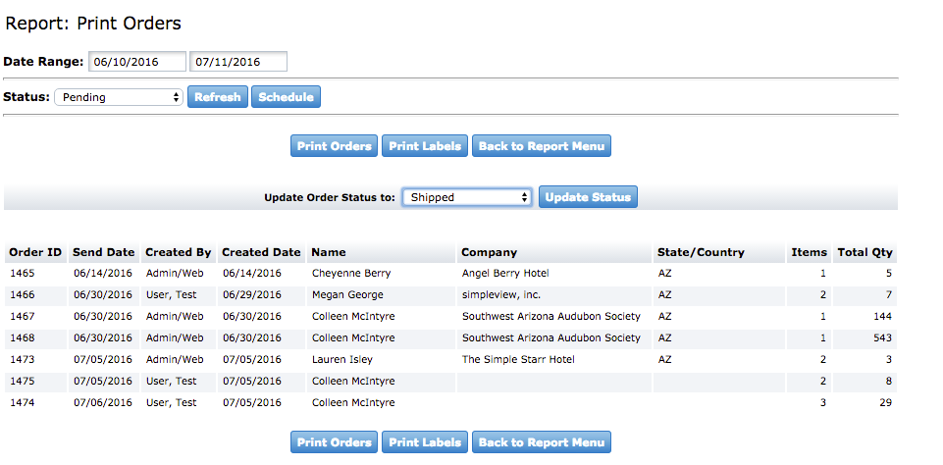The height and width of the screenshot is (465, 943).
Task: Click the company Angel Berry Hotel
Action: [x=505, y=273]
